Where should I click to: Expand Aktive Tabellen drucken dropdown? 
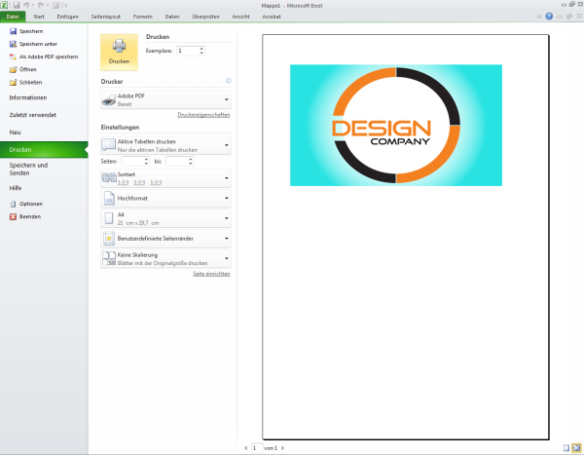coord(165,145)
